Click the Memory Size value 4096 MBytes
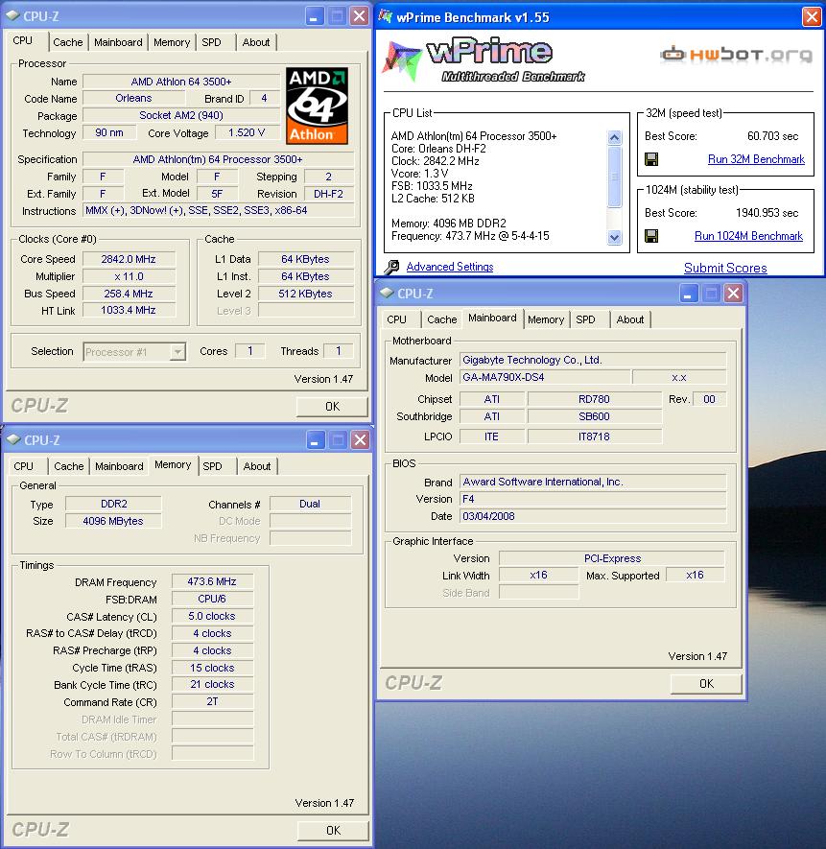Screen dimensions: 826x849 [113, 521]
